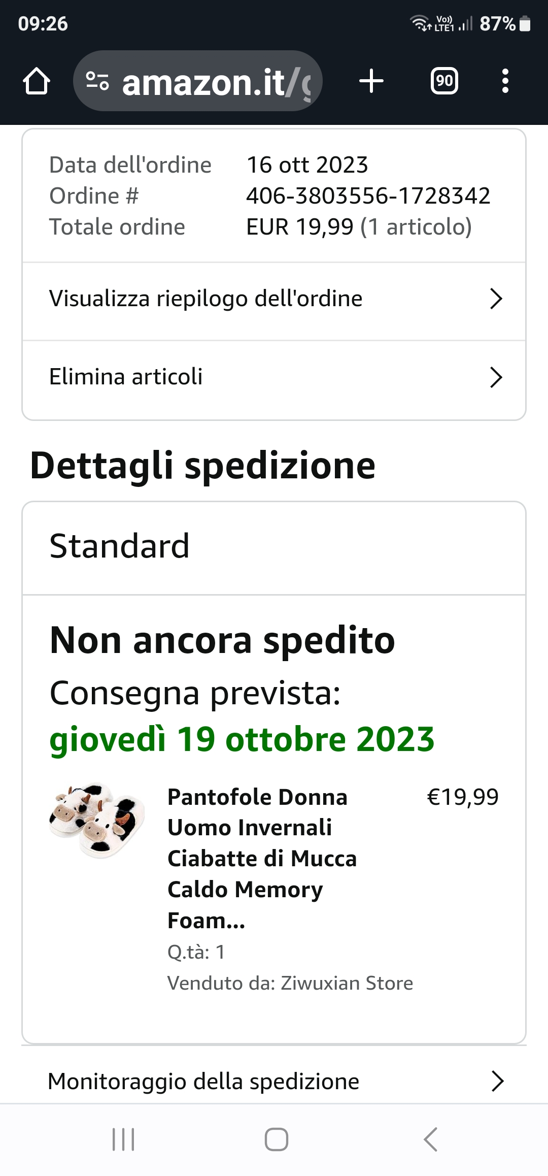Expand chevron beside Elimina articoli
The width and height of the screenshot is (548, 1176).
496,377
